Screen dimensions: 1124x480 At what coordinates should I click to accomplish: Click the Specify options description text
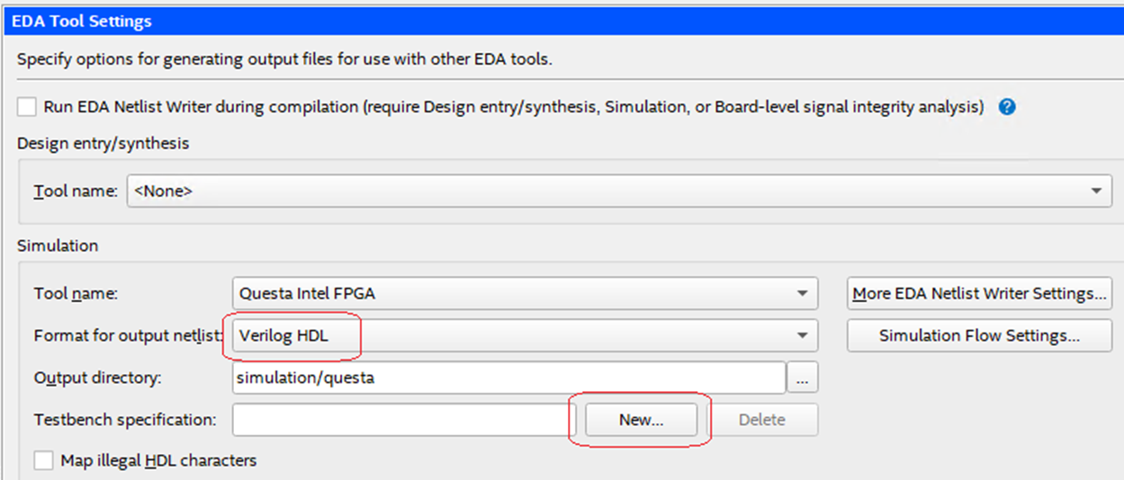coord(284,60)
